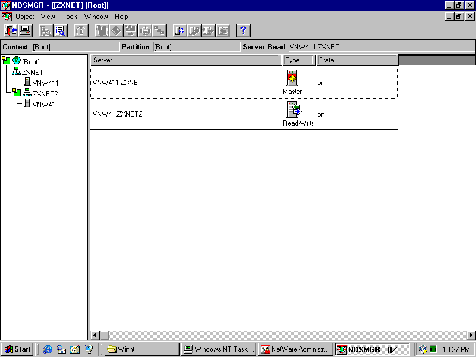Click the horizontal scrollbar thumb

pos(105,336)
